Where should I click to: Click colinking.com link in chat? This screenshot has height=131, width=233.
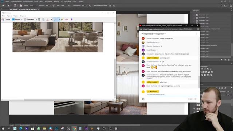click(165, 58)
